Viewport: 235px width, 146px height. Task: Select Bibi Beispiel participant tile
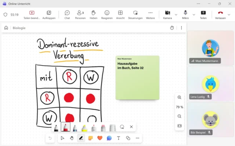(x=210, y=120)
